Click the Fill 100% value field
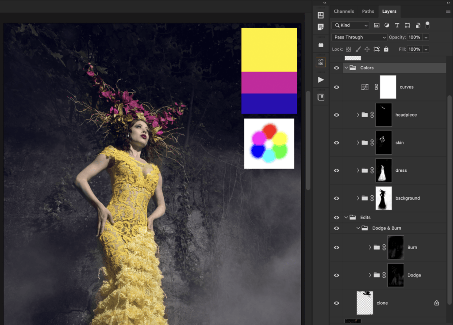Screen dimensions: 453x325 [x=415, y=49]
